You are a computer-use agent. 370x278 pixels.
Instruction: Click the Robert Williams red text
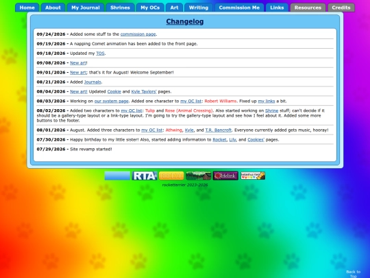[221, 101]
